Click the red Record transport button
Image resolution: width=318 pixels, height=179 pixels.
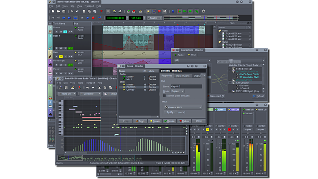click(x=93, y=18)
